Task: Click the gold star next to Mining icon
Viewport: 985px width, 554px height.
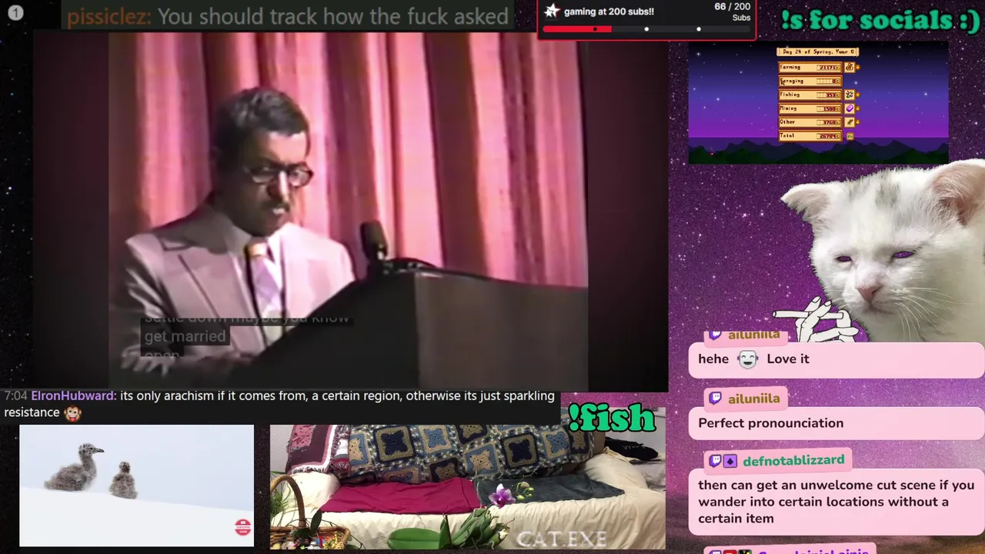Action: 858,108
